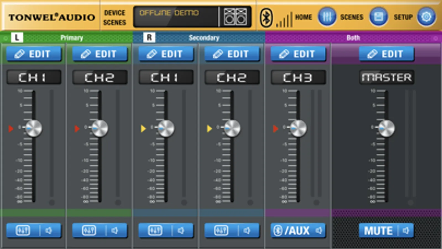Select the Secondary device group header
Image resolution: width=442 pixels, height=249 pixels.
(x=199, y=38)
